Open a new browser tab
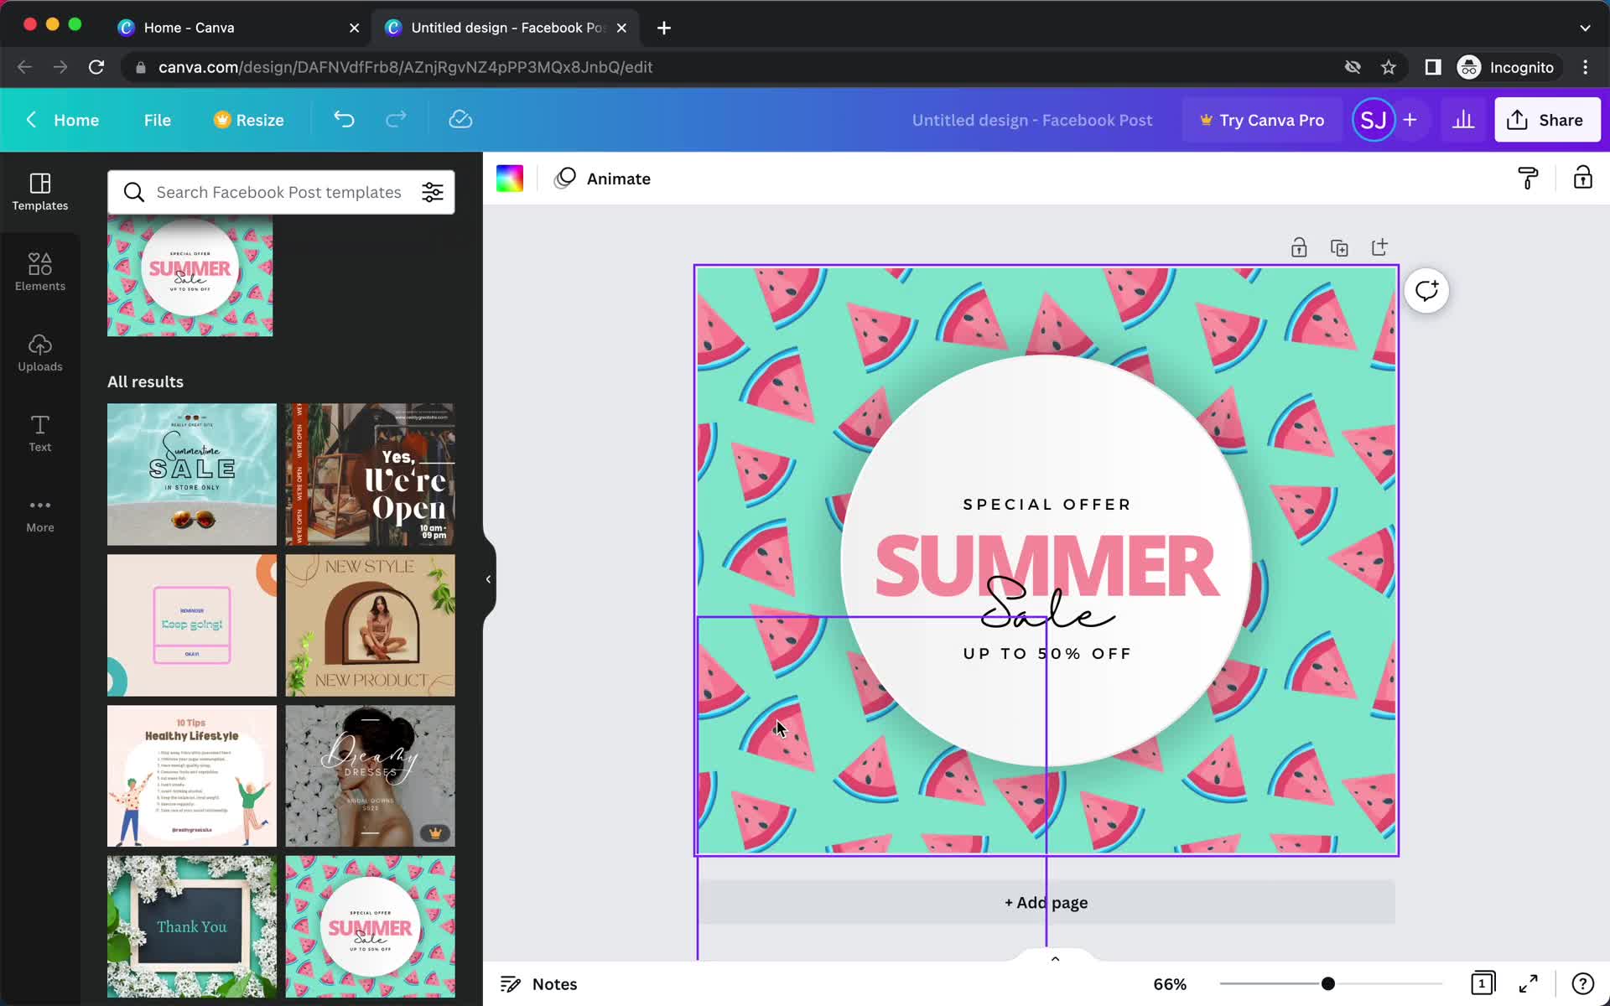This screenshot has height=1006, width=1610. 664,28
